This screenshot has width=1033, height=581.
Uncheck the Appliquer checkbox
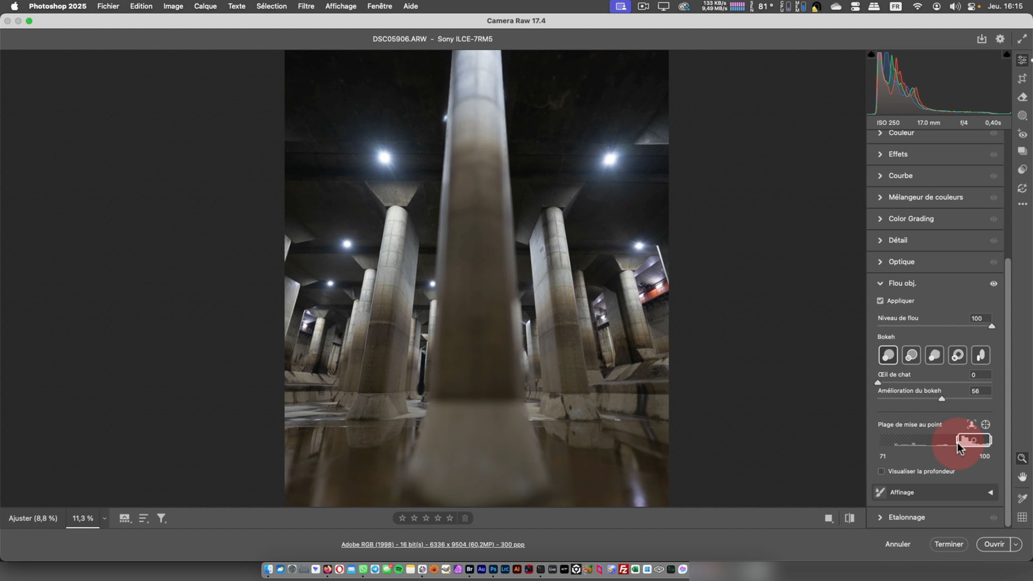tap(880, 301)
